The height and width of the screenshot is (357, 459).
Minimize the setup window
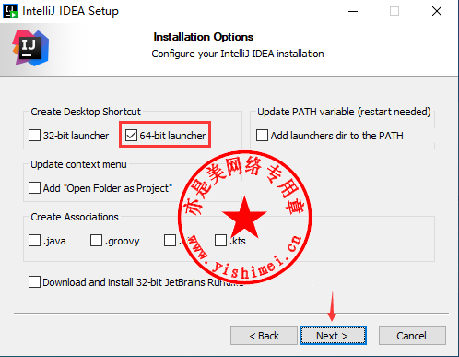[x=353, y=11]
